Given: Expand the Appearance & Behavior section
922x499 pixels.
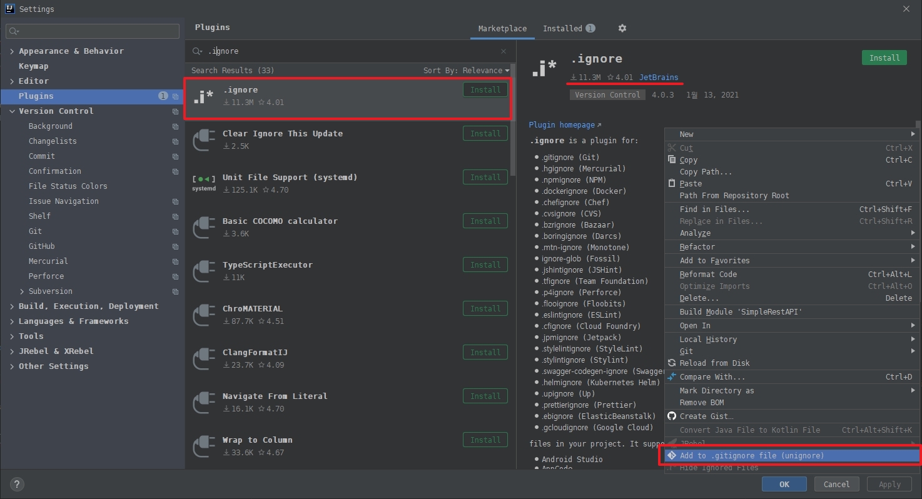Looking at the screenshot, I should click(x=12, y=51).
